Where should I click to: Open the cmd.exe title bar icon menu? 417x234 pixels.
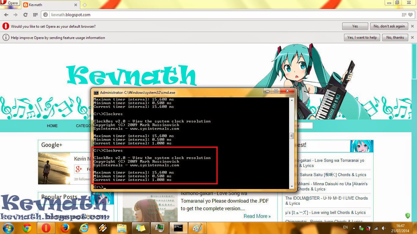[96, 93]
